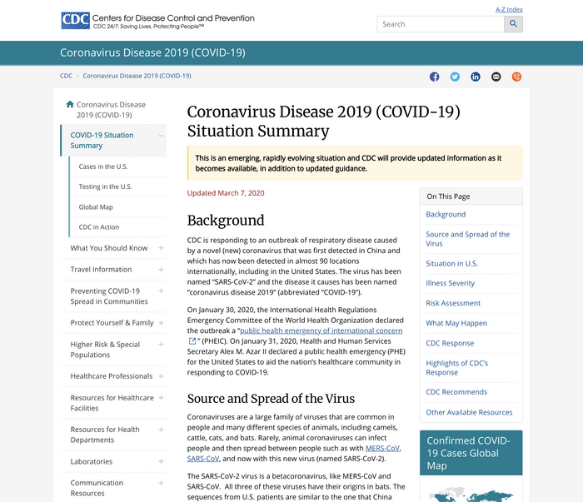Open public health emergency of international concern link
Screen dimensions: 583x502
(321, 331)
